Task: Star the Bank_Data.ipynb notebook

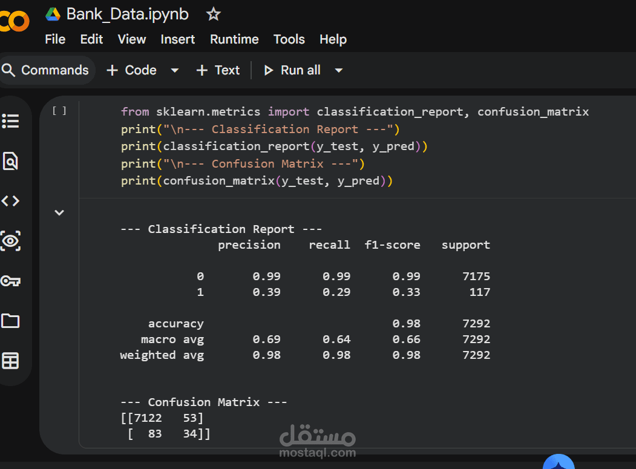Action: coord(214,14)
